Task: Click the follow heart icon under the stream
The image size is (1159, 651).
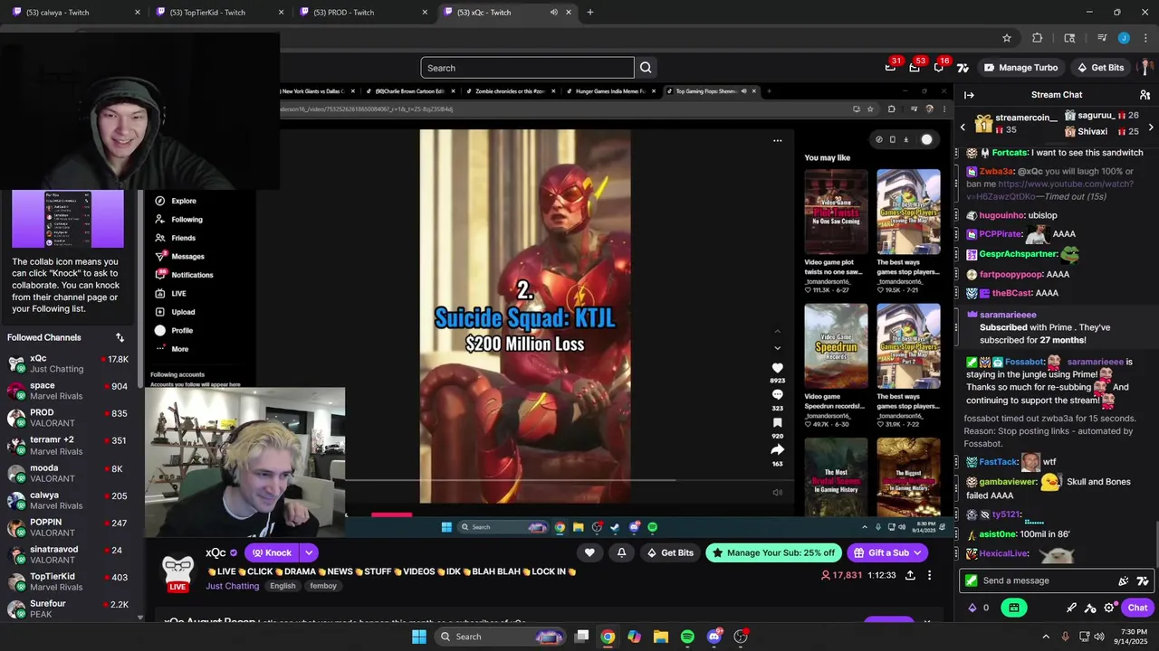Action: (589, 552)
